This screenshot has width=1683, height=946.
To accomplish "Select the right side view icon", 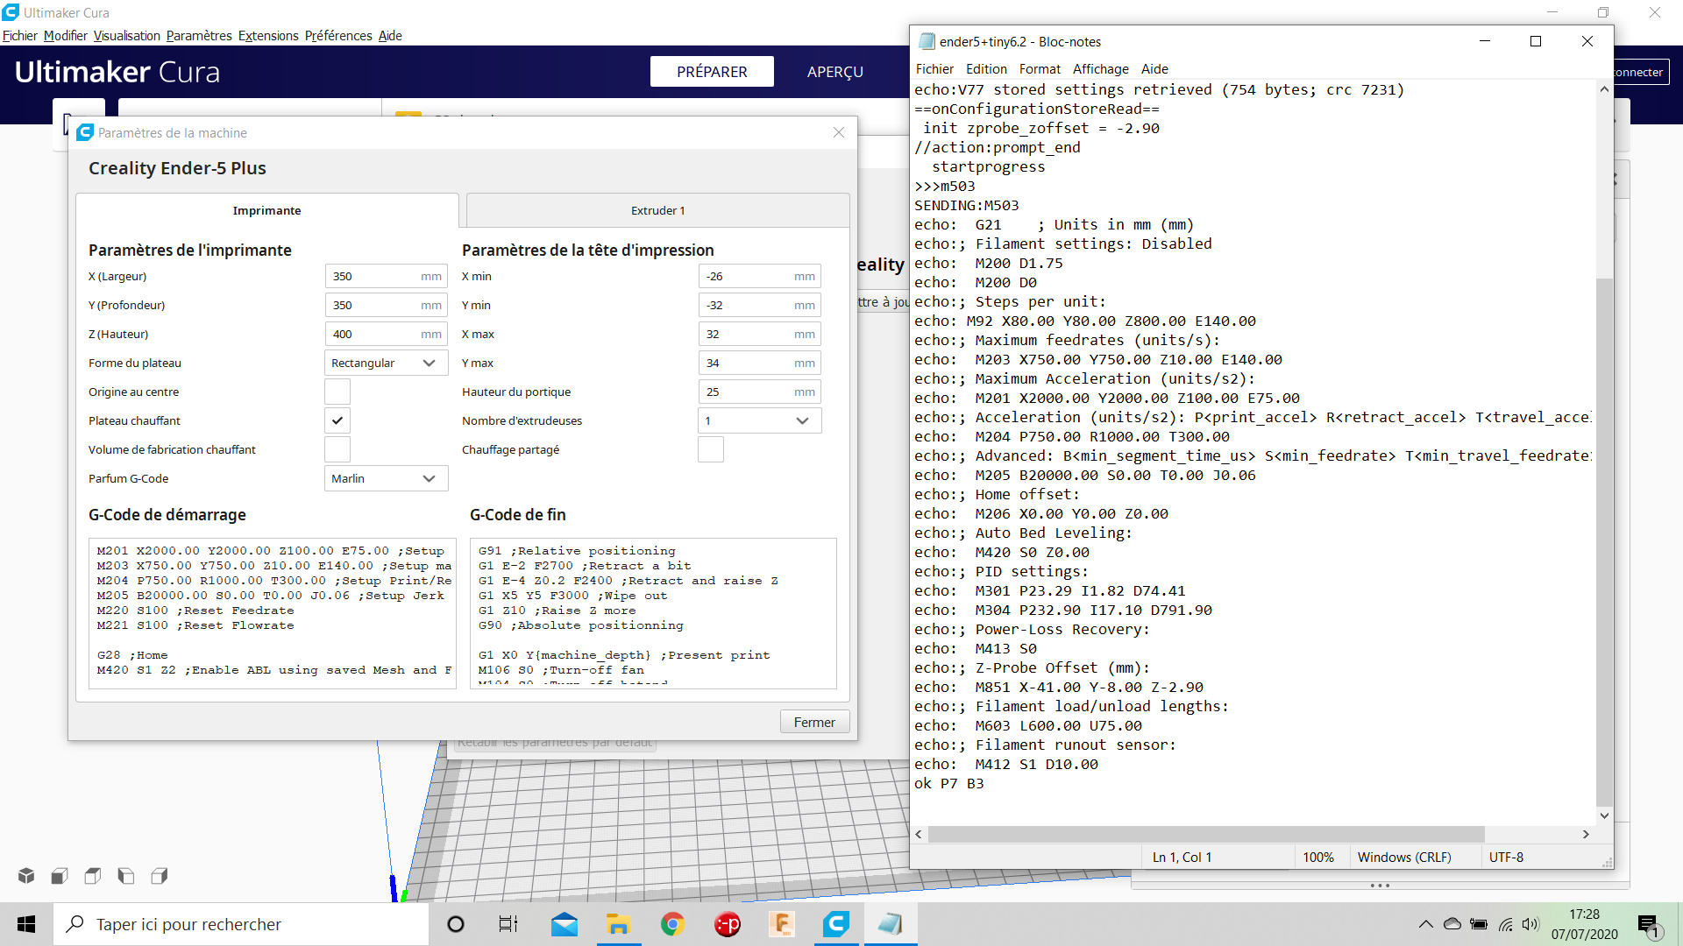I will tap(160, 875).
